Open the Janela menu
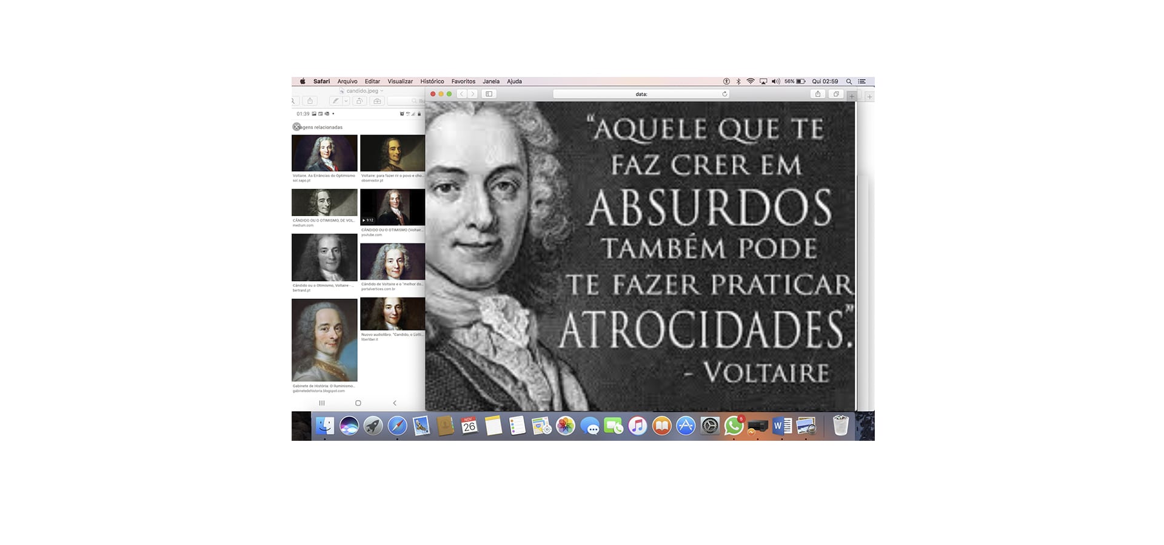 [x=491, y=81]
